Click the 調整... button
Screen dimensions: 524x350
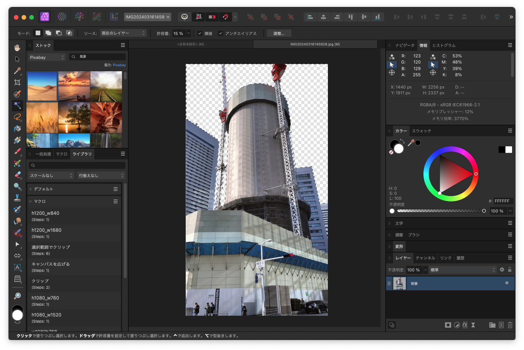click(x=279, y=33)
